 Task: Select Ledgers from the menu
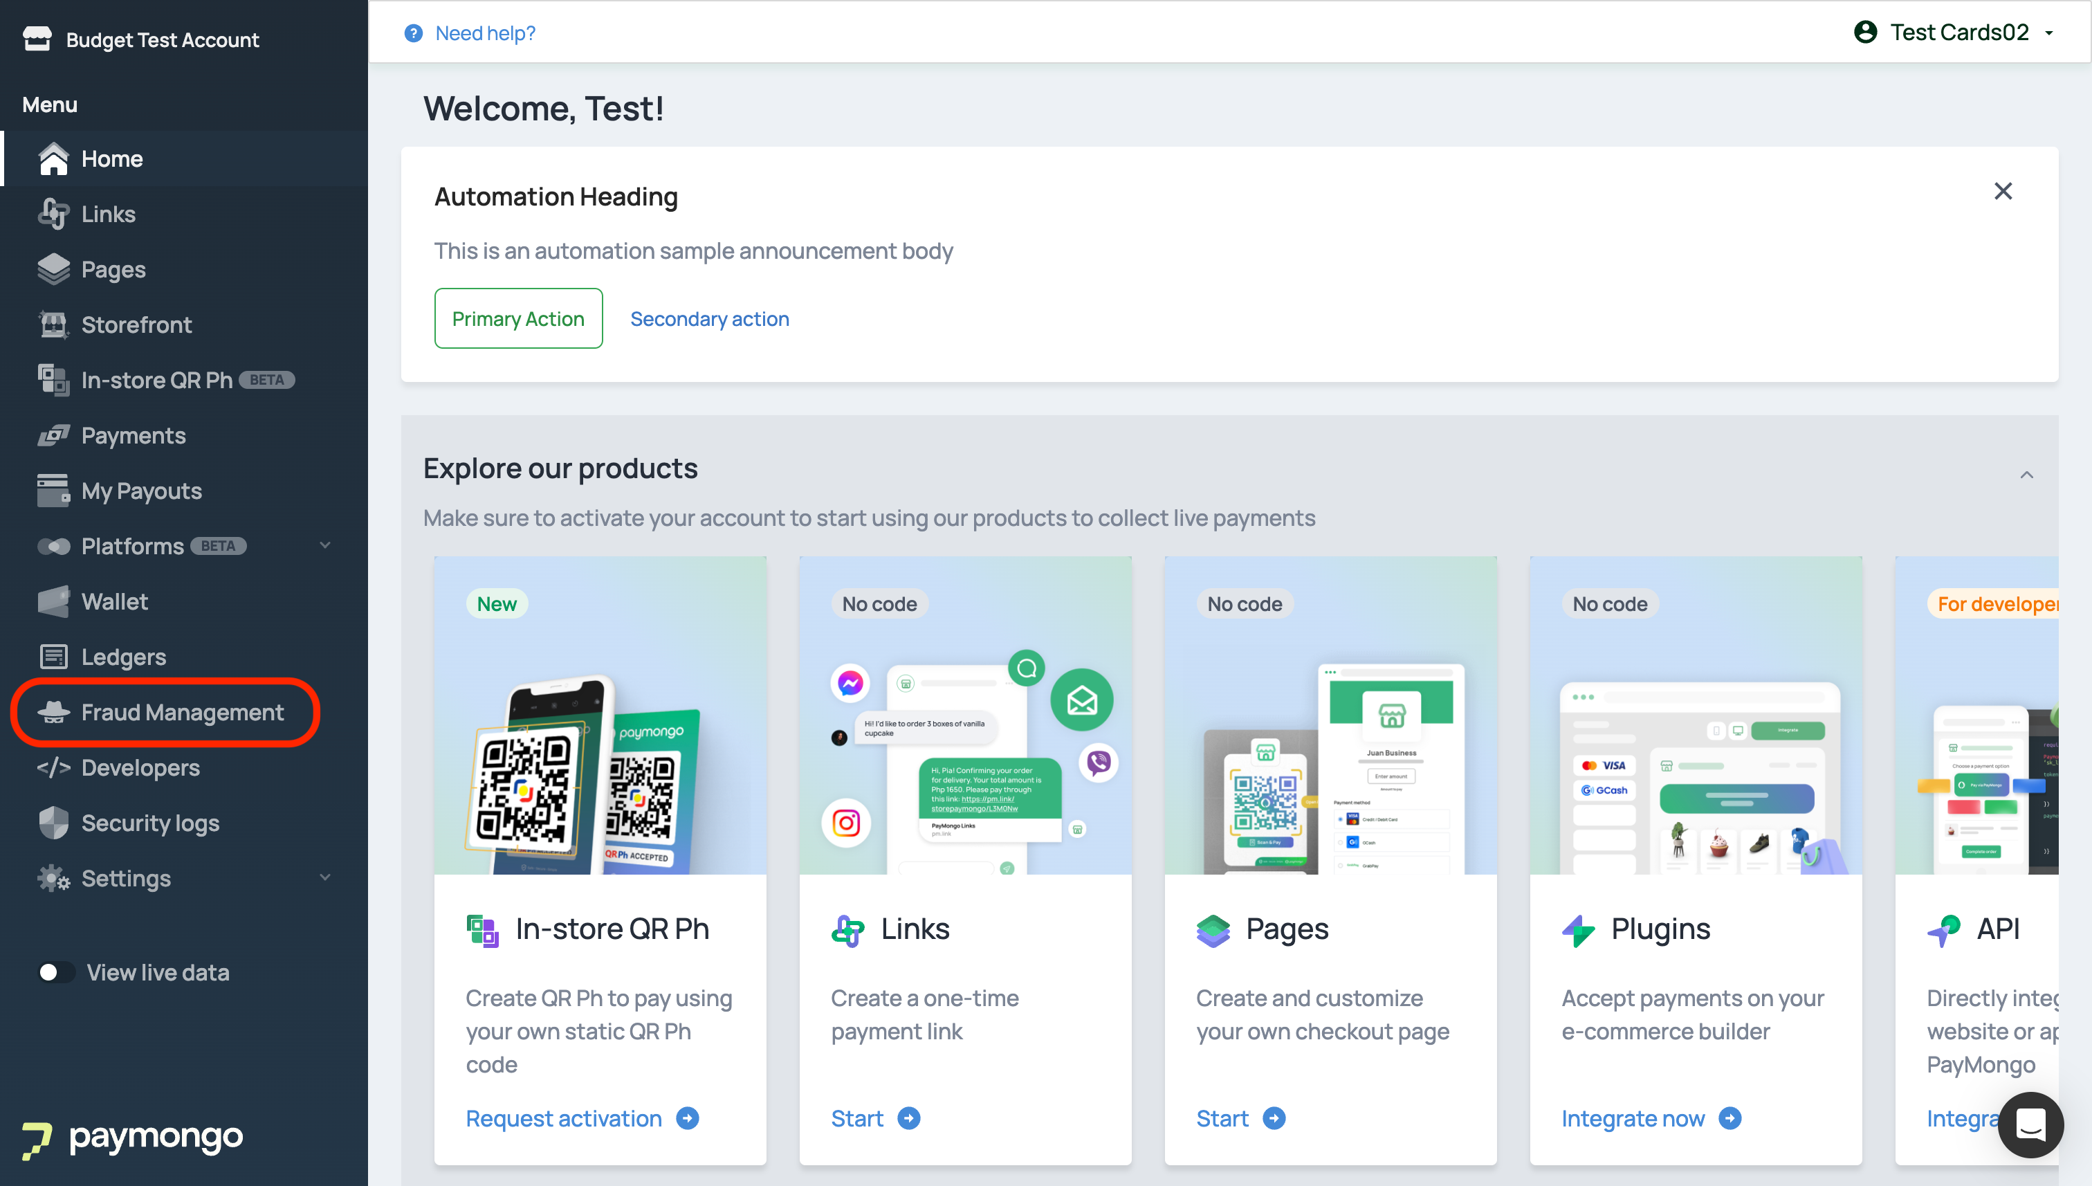(x=123, y=657)
